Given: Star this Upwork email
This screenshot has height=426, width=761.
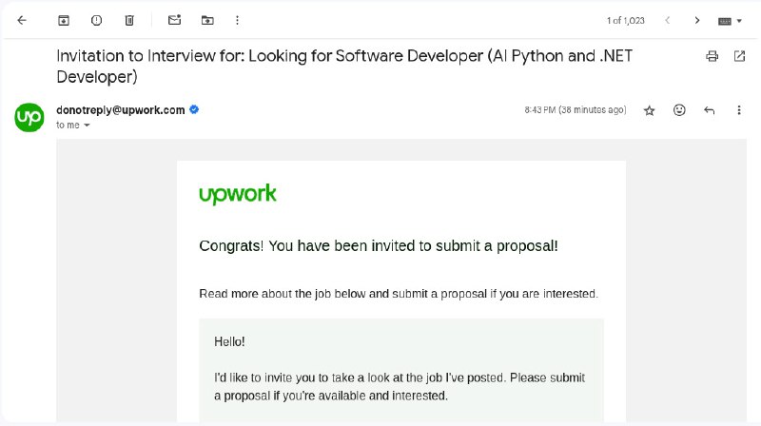Looking at the screenshot, I should tap(650, 110).
